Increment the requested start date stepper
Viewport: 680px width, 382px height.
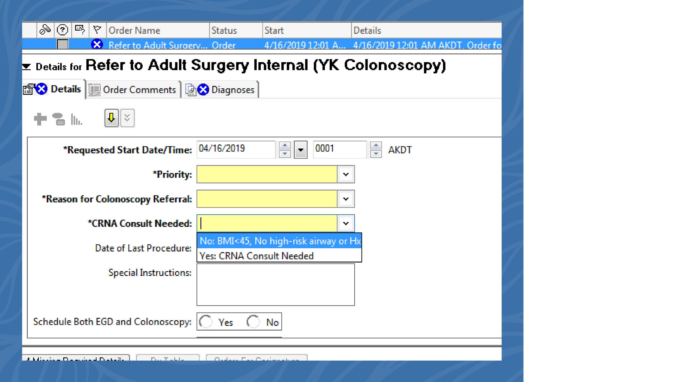(285, 145)
